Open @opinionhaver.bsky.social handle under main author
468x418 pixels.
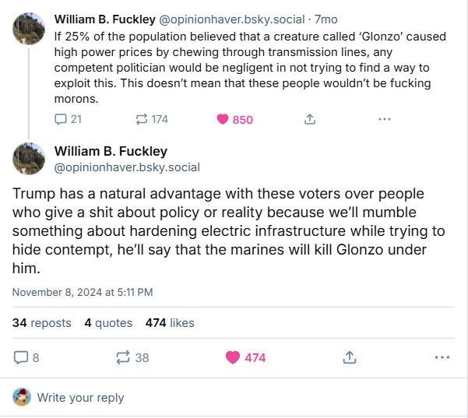coord(127,167)
